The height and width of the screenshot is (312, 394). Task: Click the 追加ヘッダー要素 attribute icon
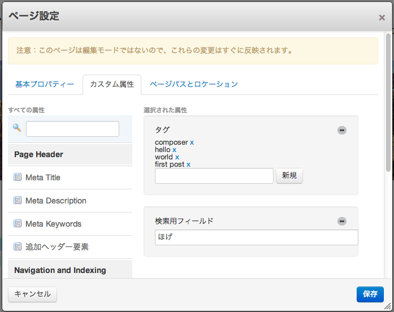tap(18, 247)
